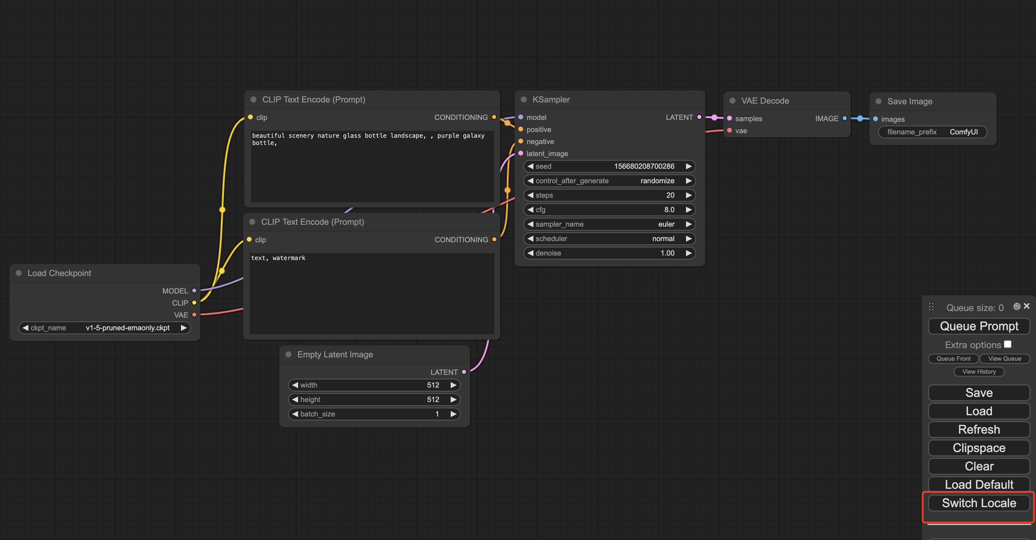
Task: Open ckpt_name checkpoint selector
Action: click(x=105, y=328)
